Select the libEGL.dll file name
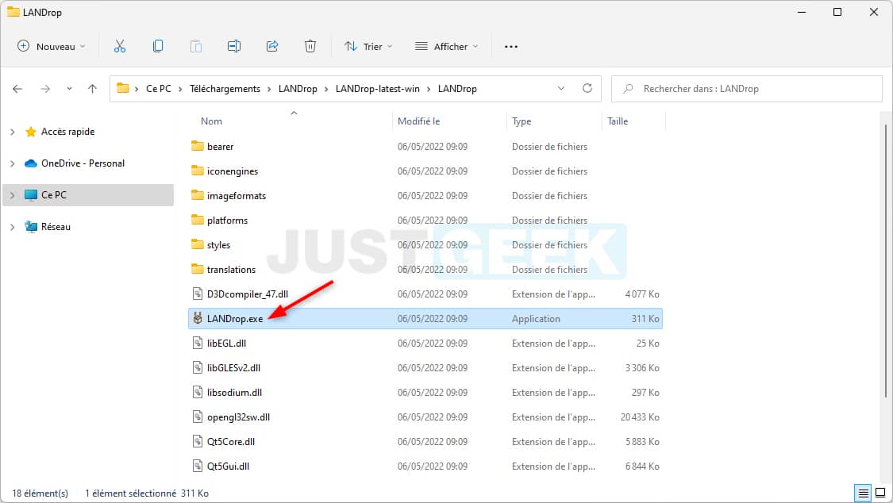The height and width of the screenshot is (503, 893). (x=227, y=343)
